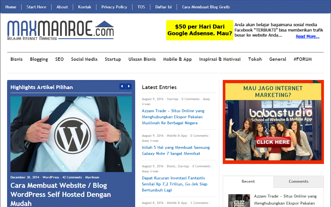Open Cara Membuat Blog Gratis page
The image size is (331, 207).
click(x=206, y=7)
